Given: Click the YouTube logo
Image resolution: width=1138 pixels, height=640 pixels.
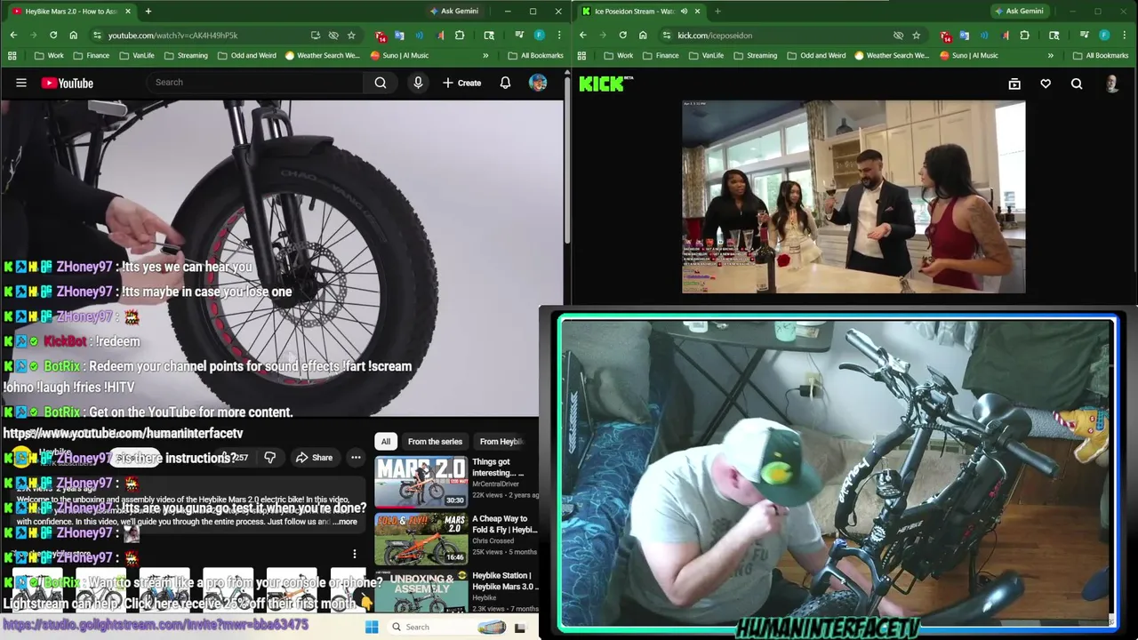Looking at the screenshot, I should [67, 83].
